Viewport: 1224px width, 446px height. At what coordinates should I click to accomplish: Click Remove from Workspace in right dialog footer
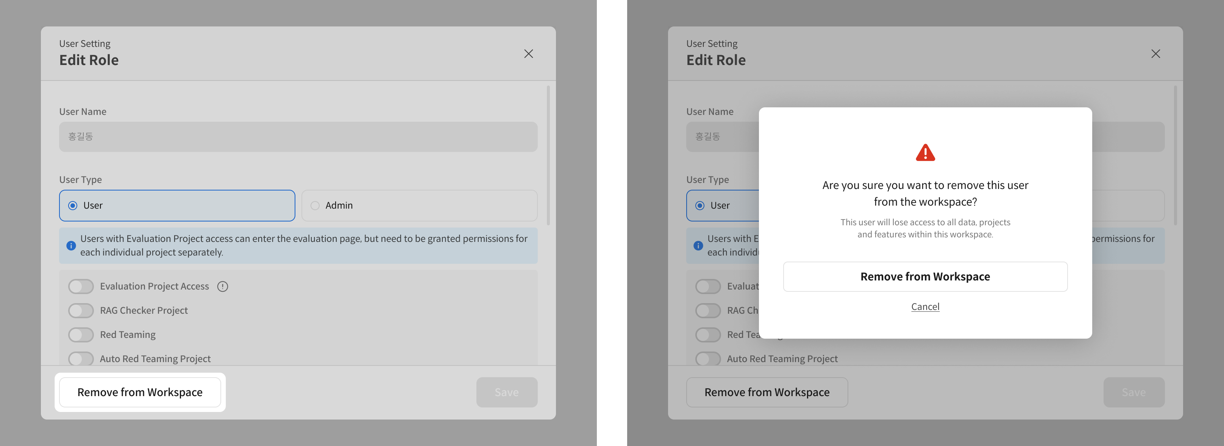(767, 392)
